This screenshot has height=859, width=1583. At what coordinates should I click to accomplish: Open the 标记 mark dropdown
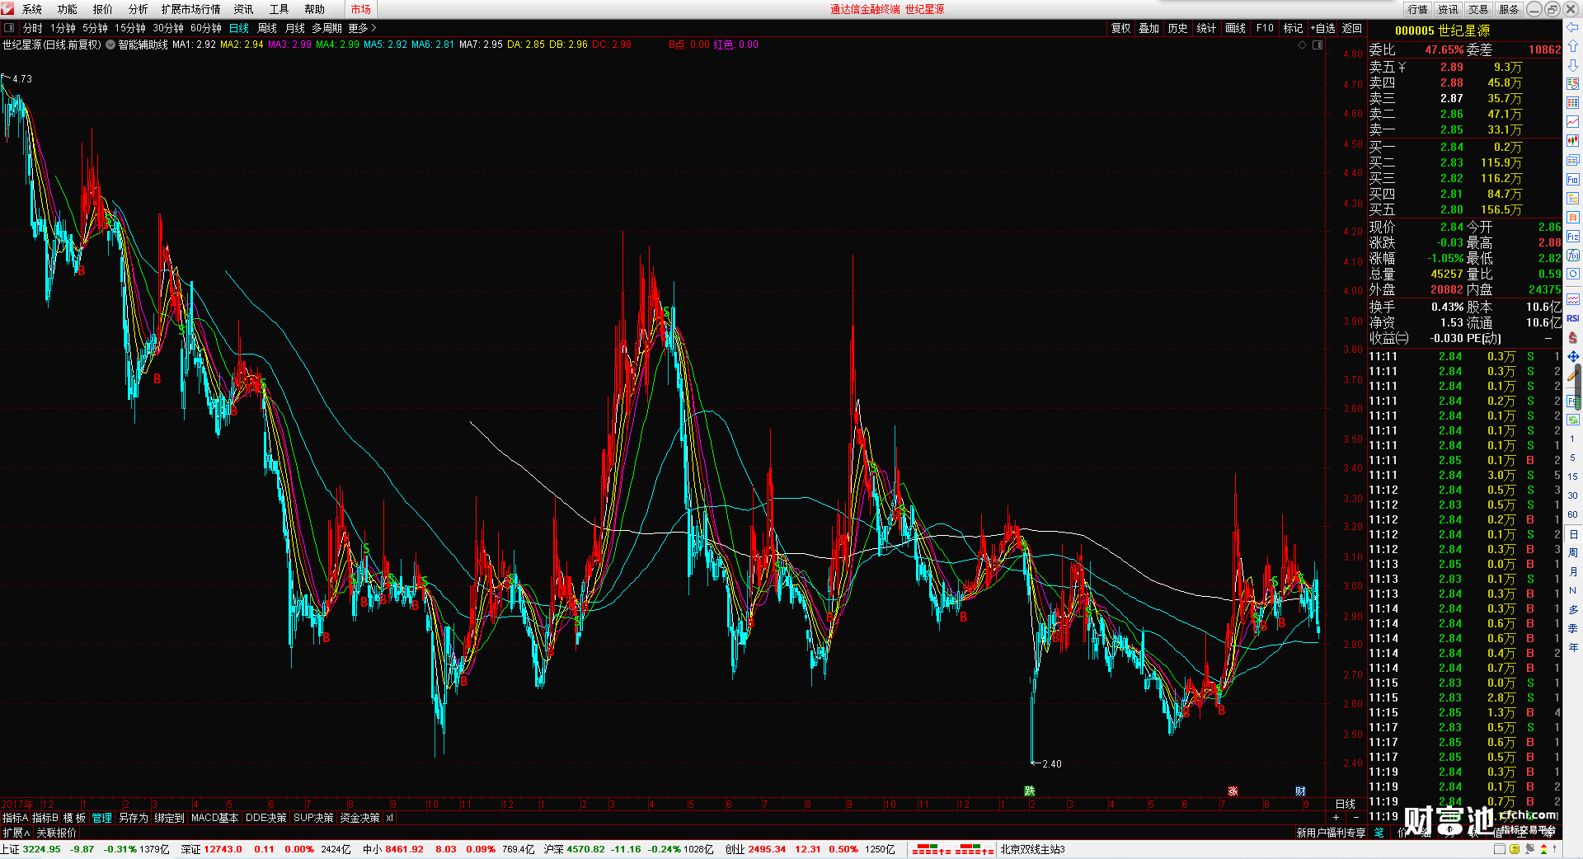[1293, 28]
